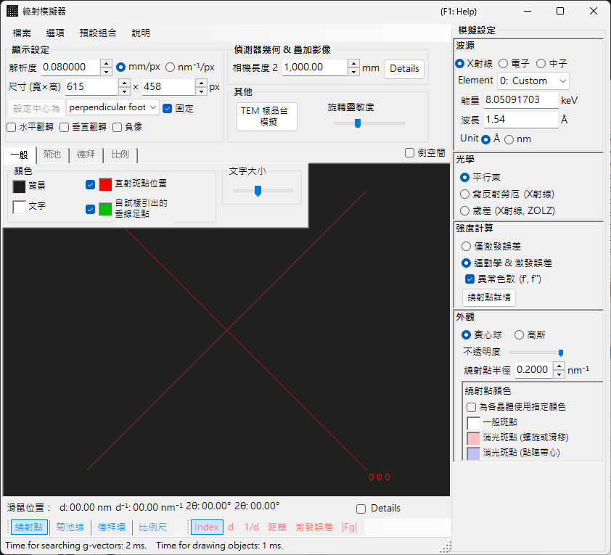Enable the 水平翻轉 checkbox
611x555 pixels.
[x=12, y=128]
